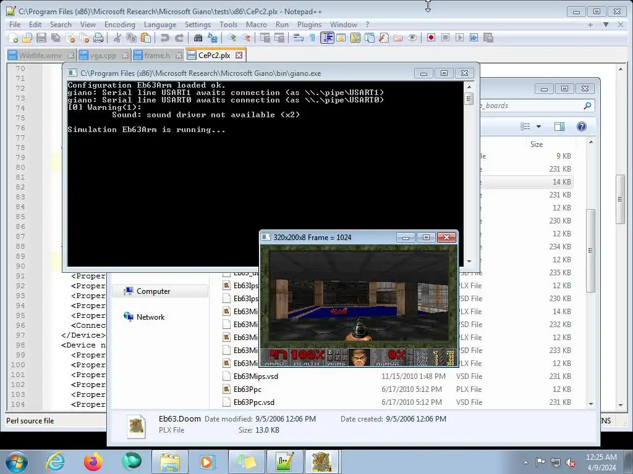Toggle the highlighted Indent Guide toolbar button
This screenshot has height=474, width=633.
tap(327, 38)
